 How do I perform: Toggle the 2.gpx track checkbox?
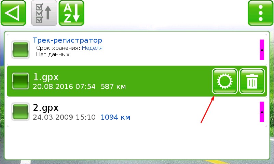(x=20, y=111)
